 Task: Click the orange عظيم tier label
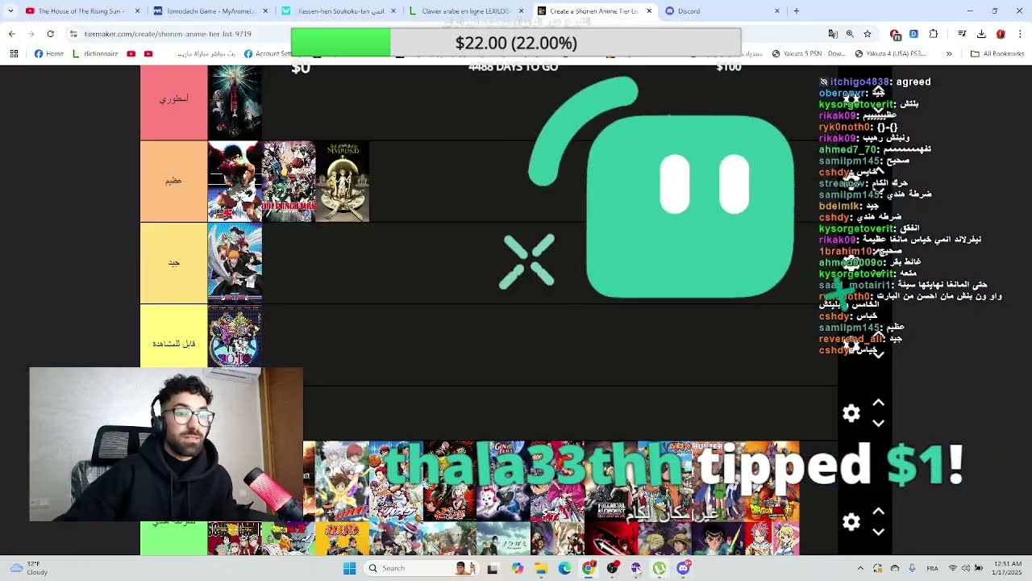(x=173, y=182)
